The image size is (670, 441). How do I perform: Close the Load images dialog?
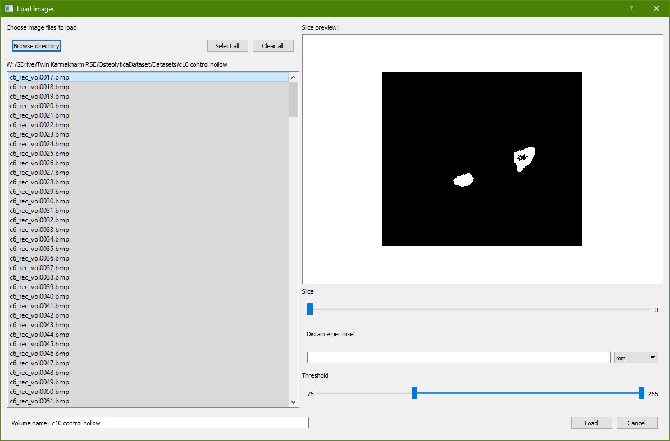[x=657, y=8]
